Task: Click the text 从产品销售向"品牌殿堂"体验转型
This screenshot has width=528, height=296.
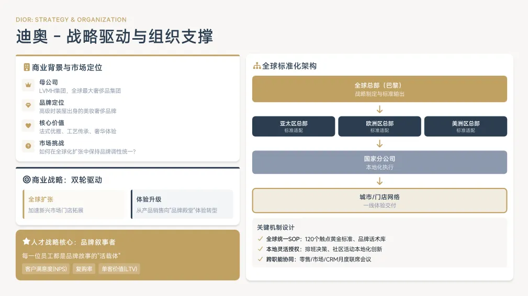Action: [177, 210]
